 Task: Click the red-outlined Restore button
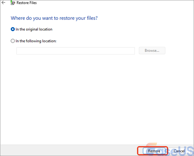pyautogui.click(x=154, y=151)
